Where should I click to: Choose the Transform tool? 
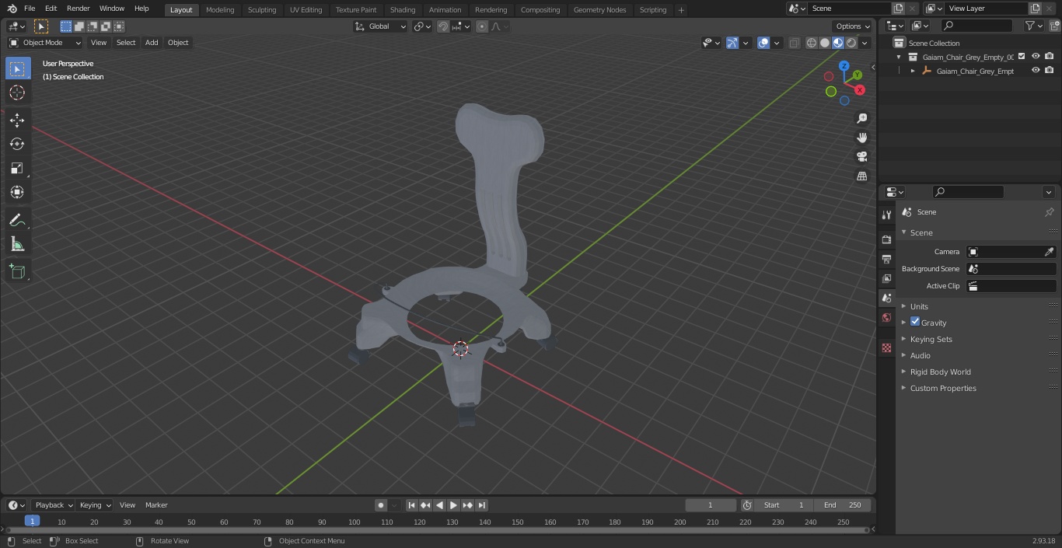pyautogui.click(x=17, y=192)
